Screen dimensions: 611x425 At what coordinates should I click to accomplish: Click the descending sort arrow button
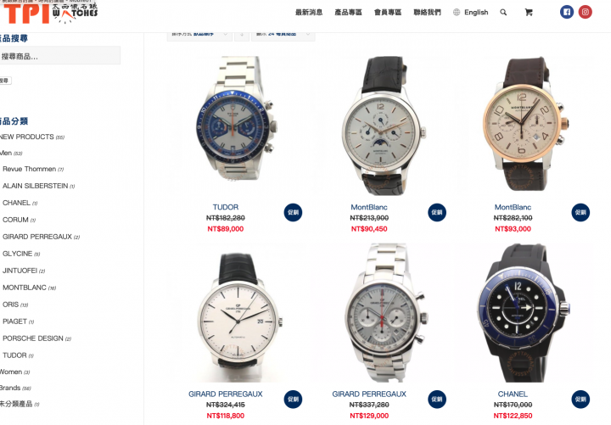(242, 35)
